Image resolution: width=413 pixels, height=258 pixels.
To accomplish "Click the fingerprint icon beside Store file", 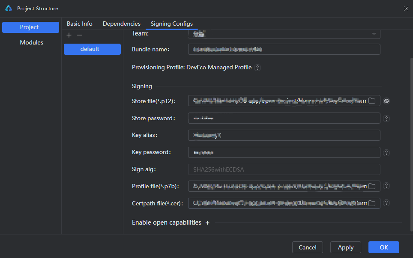I will 386,101.
